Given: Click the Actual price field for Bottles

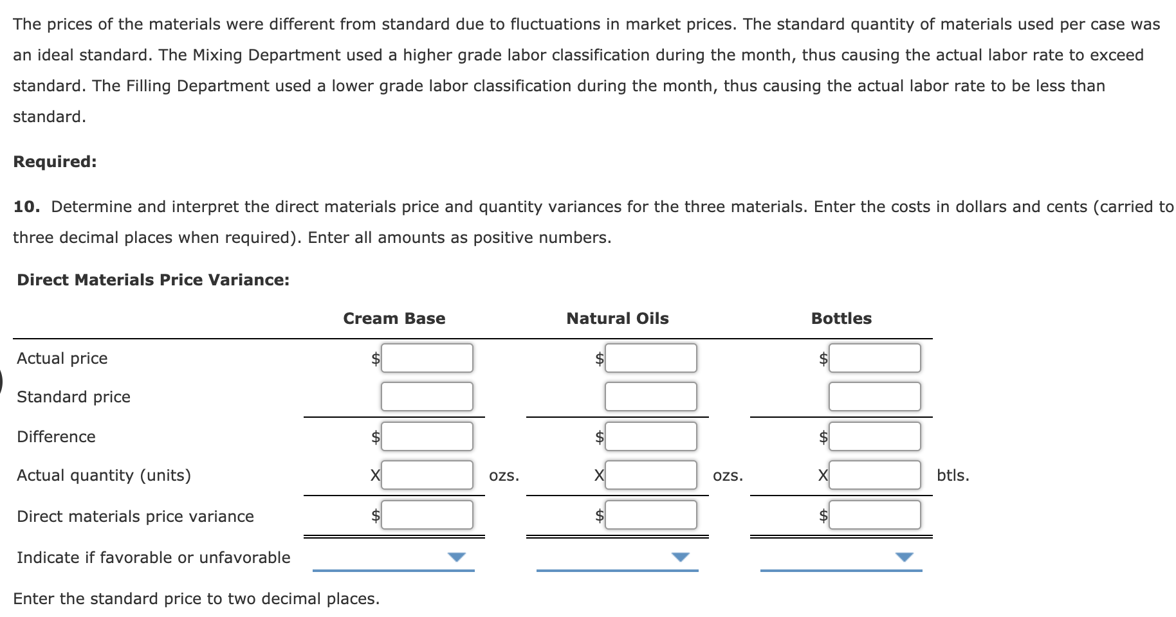Looking at the screenshot, I should click(874, 358).
